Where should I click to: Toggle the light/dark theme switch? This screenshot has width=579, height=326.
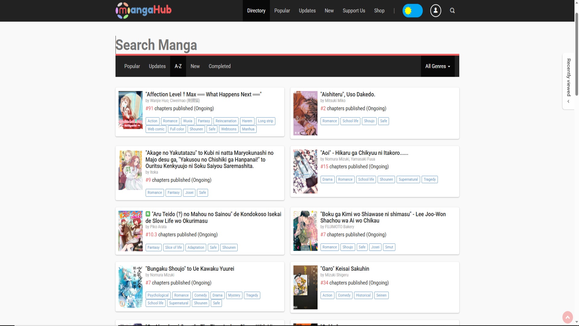point(413,11)
